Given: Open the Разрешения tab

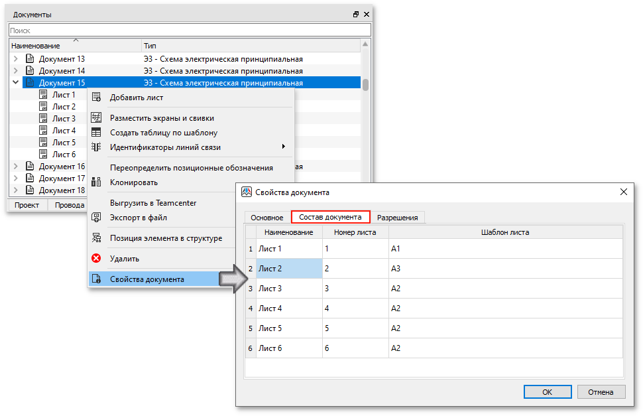Looking at the screenshot, I should coord(397,218).
